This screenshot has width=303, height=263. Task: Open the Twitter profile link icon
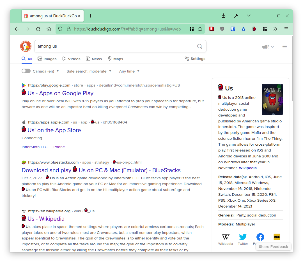pyautogui.click(x=243, y=237)
